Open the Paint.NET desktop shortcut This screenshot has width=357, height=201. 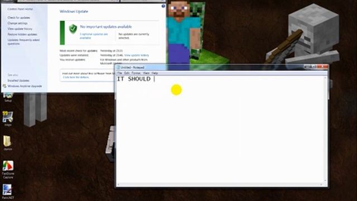click(x=7, y=192)
